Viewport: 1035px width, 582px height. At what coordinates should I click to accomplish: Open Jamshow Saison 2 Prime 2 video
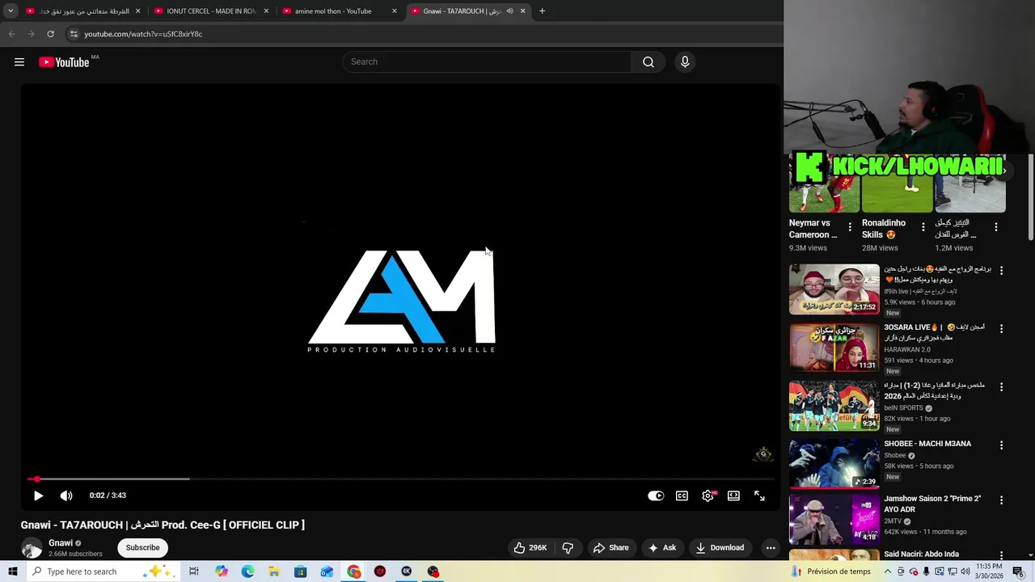pos(834,520)
